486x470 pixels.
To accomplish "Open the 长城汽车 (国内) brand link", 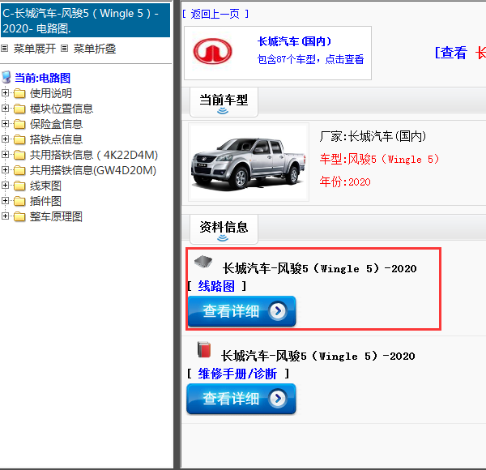I will pyautogui.click(x=295, y=41).
